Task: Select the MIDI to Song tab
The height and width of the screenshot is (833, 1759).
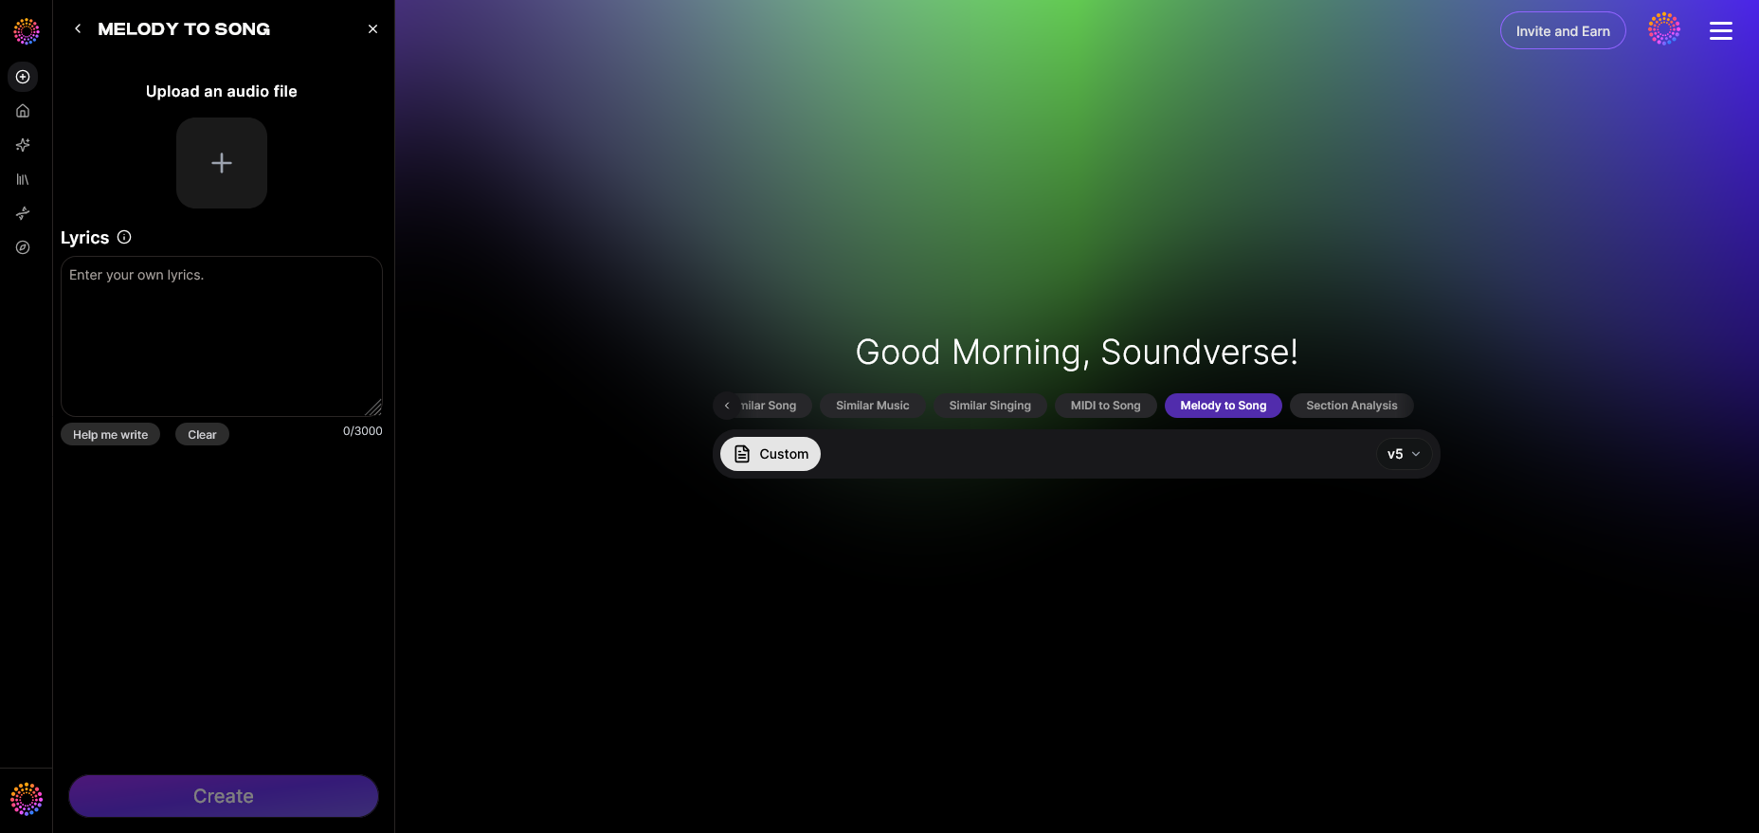Action: 1106,406
